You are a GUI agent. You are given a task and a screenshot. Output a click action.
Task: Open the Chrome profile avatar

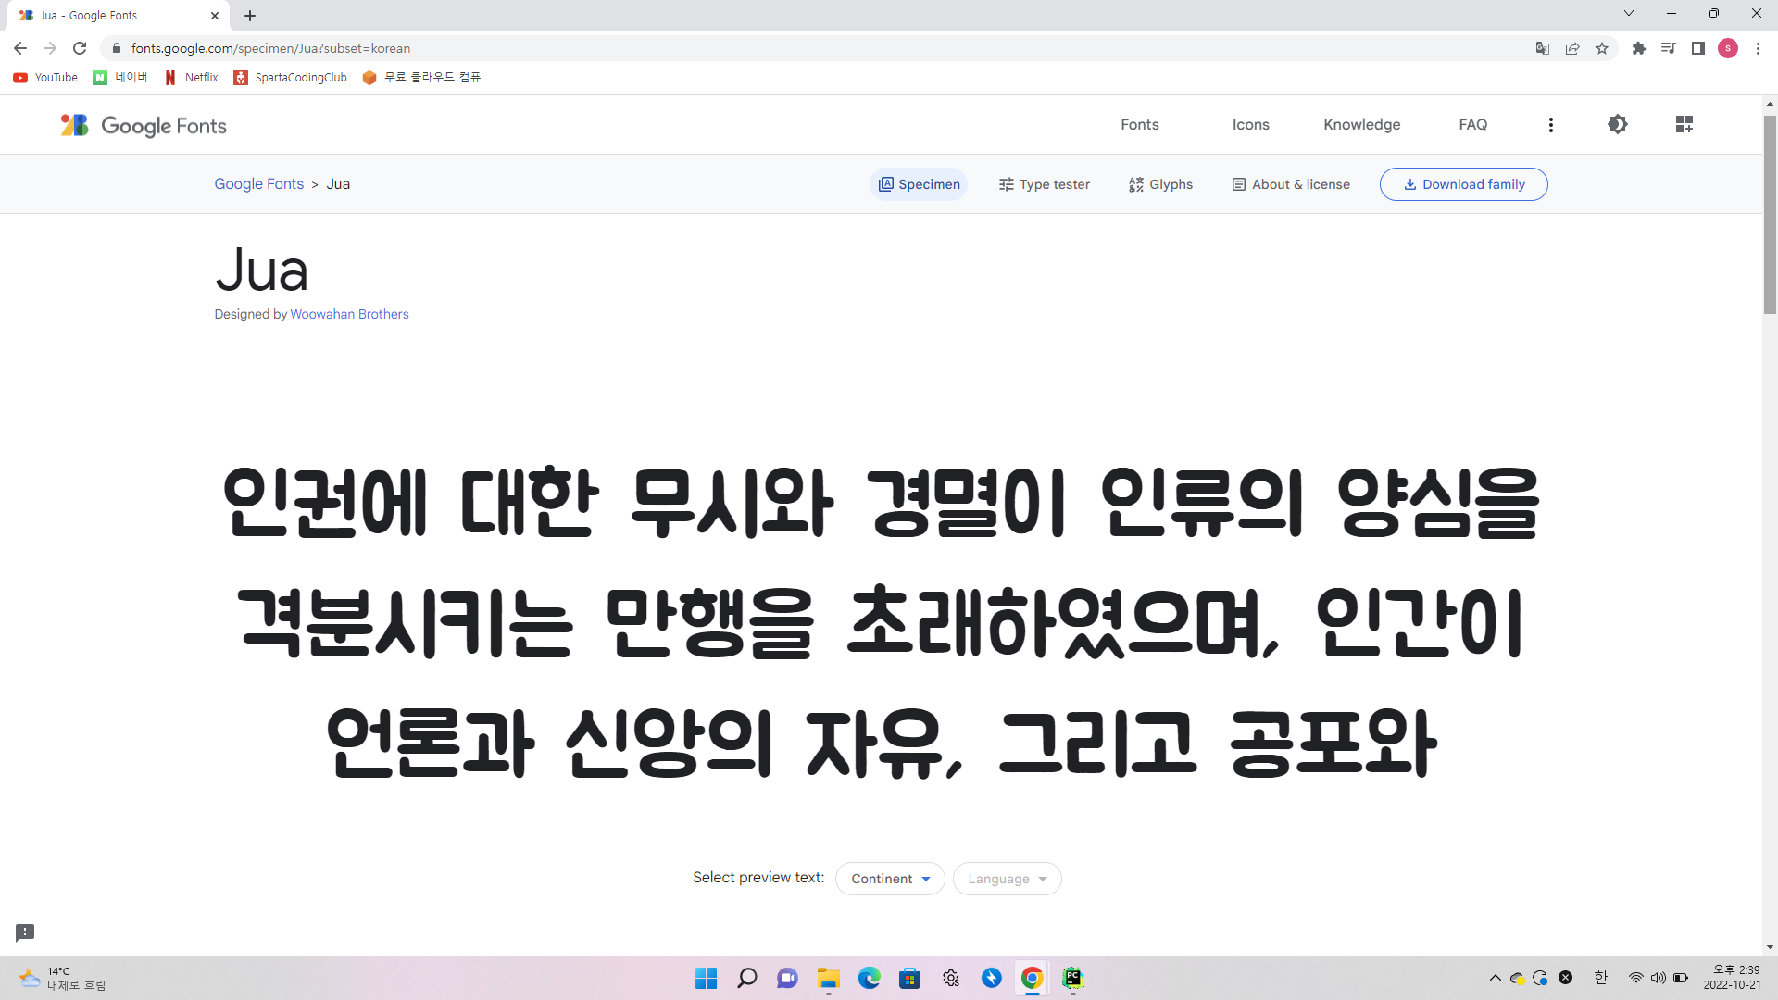1728,48
